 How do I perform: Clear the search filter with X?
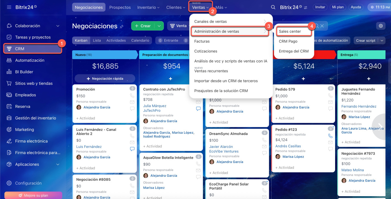[322, 26]
